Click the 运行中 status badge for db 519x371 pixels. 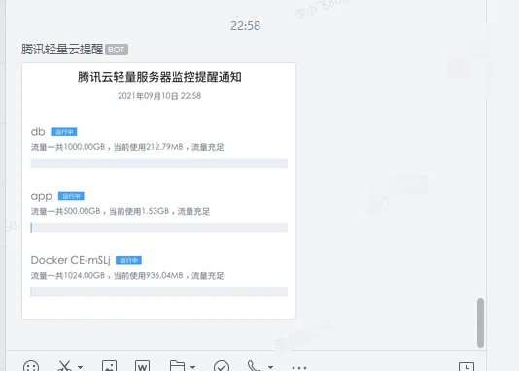(64, 132)
